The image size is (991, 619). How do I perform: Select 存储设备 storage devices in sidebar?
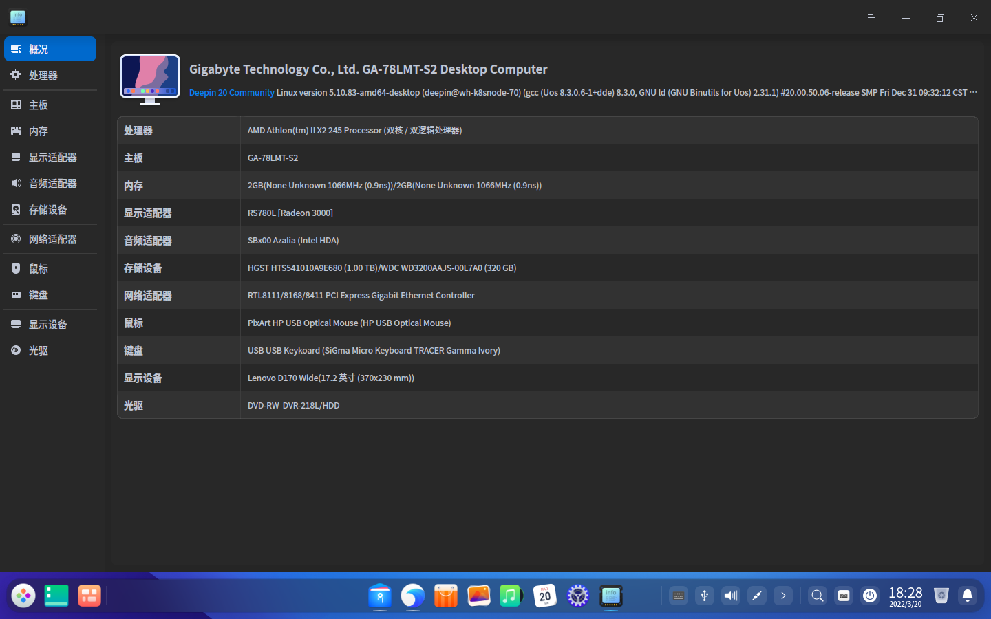[47, 210]
